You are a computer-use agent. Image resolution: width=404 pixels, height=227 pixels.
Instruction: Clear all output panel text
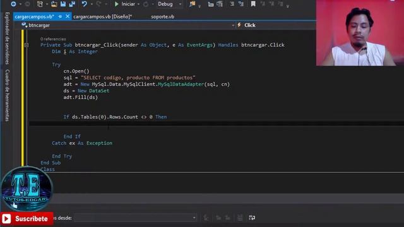240,218
